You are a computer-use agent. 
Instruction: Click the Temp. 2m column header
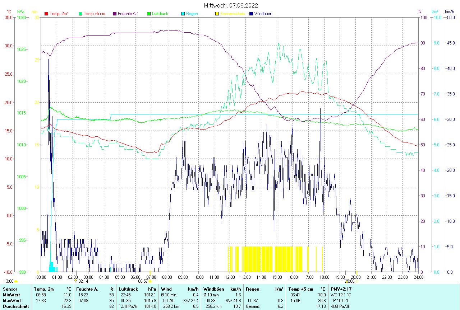click(x=44, y=289)
